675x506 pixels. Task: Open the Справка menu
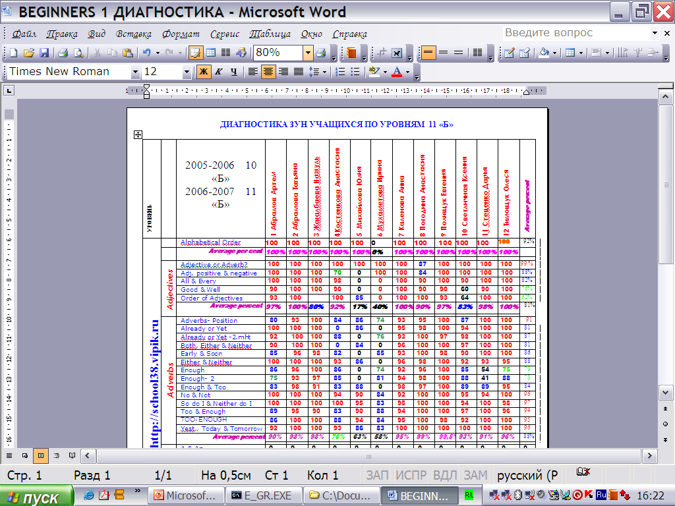[x=349, y=34]
